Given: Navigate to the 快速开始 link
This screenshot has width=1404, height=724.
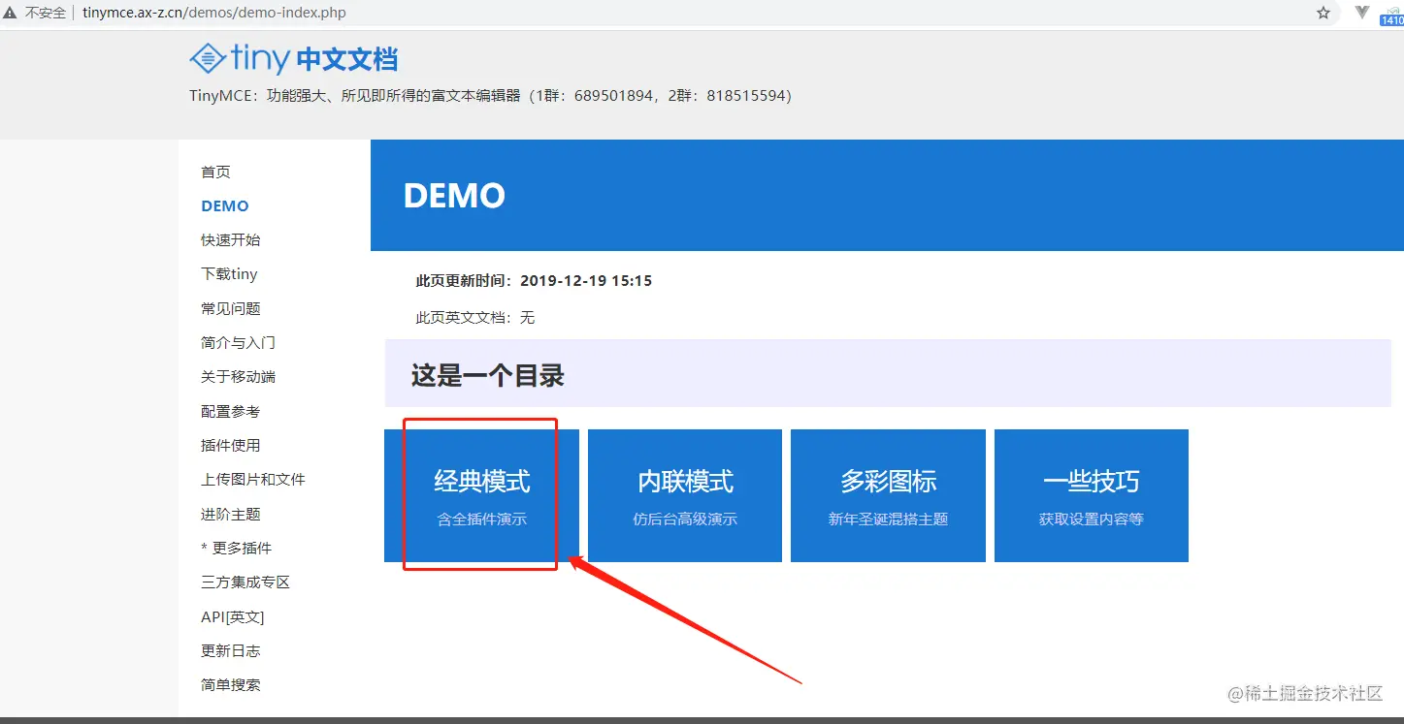Looking at the screenshot, I should tap(230, 239).
